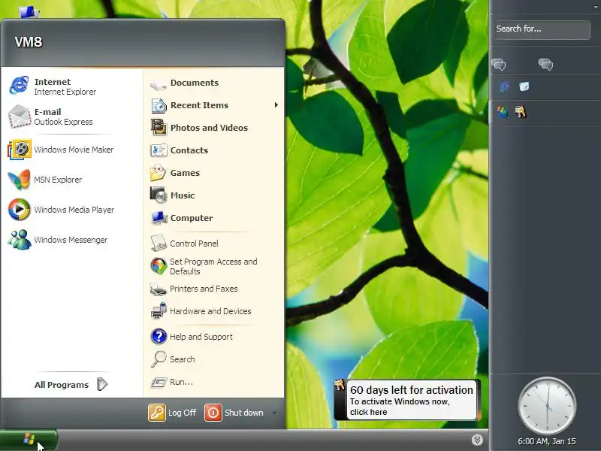Click the left chat bubbles sidebar icon
601x451 pixels.
tap(499, 65)
